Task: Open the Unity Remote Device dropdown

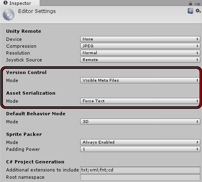Action: (140, 39)
